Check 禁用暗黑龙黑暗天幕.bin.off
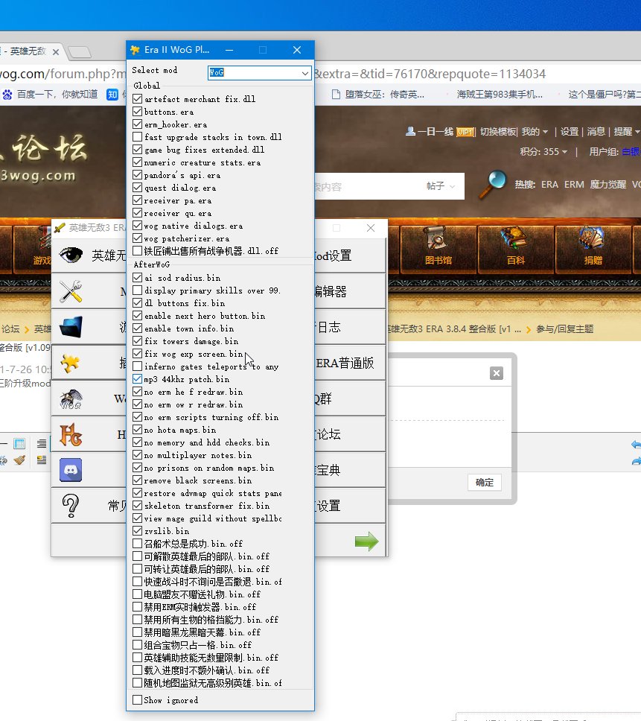Image resolution: width=641 pixels, height=721 pixels. tap(137, 632)
